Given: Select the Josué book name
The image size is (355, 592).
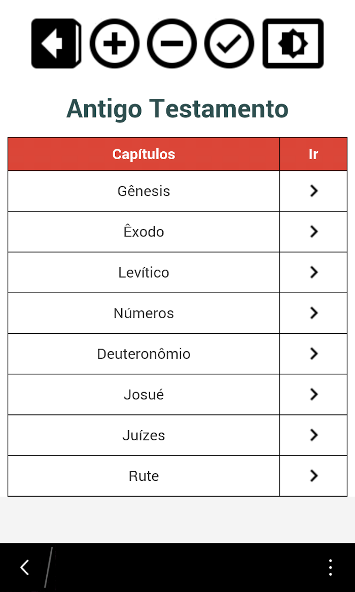Looking at the screenshot, I should click(x=144, y=395).
